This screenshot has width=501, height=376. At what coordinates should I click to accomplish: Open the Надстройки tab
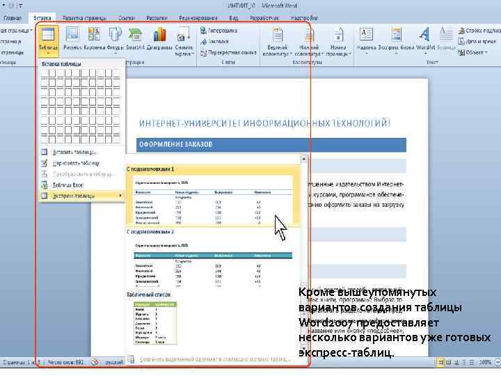[x=304, y=18]
